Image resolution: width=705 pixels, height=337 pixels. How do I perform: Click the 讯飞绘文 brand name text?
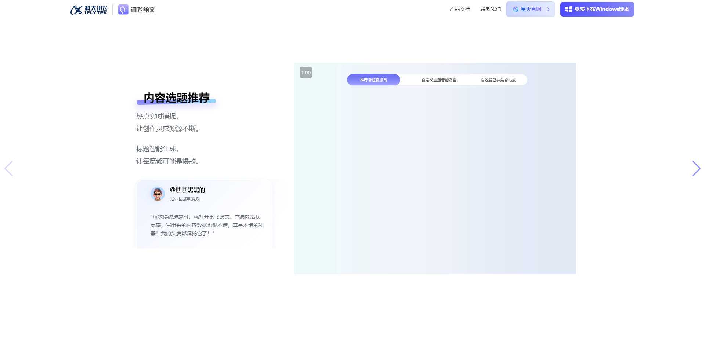pyautogui.click(x=143, y=10)
